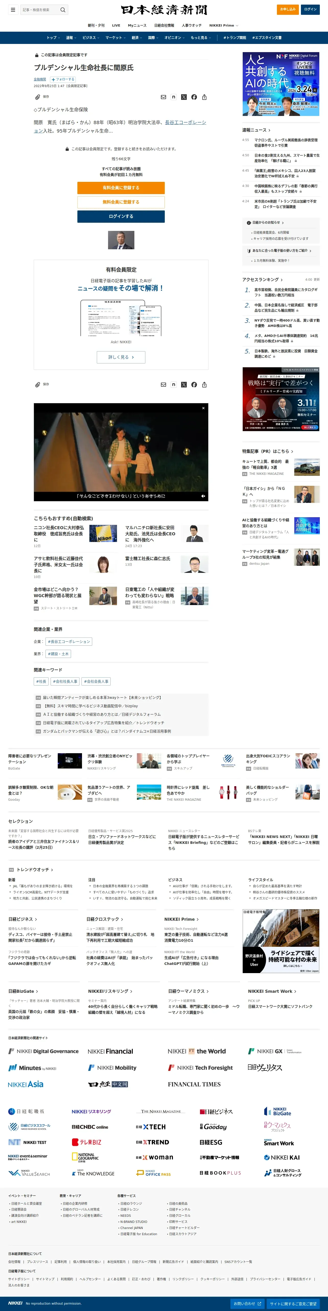Select the #建設・土木 industry tag
This screenshot has width=328, height=1311.
coord(58,654)
